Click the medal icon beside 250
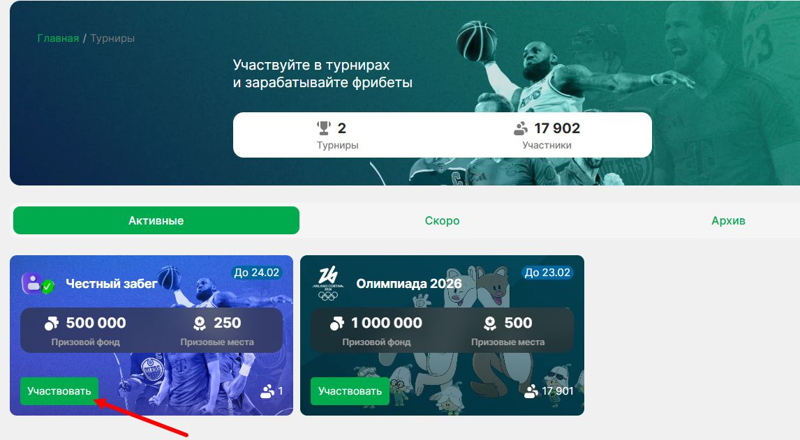Viewport: 800px width, 440px height. [x=200, y=324]
